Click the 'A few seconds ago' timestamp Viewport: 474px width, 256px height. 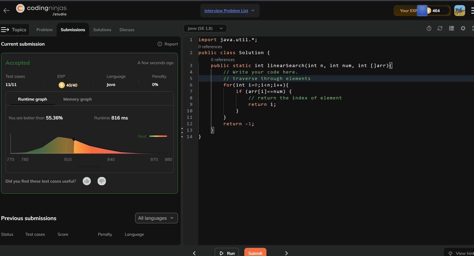(x=155, y=63)
